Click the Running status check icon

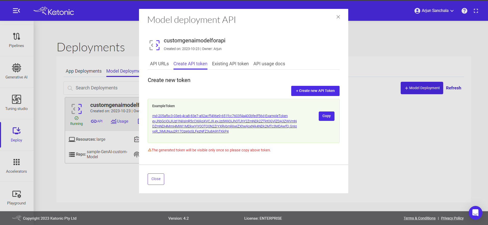[x=76, y=118]
